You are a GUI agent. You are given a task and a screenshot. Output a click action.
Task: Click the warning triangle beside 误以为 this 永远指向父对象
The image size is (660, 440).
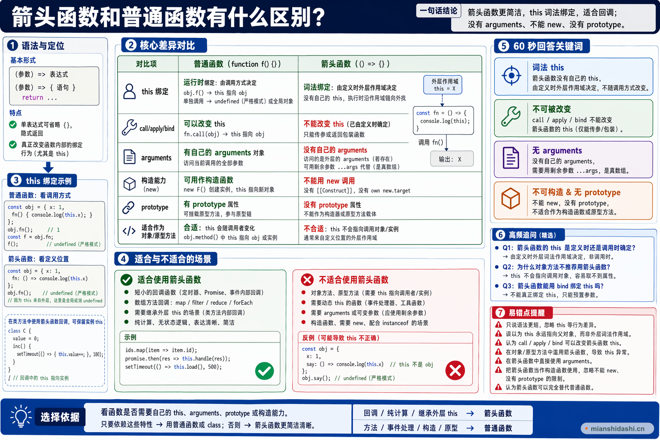(x=498, y=334)
